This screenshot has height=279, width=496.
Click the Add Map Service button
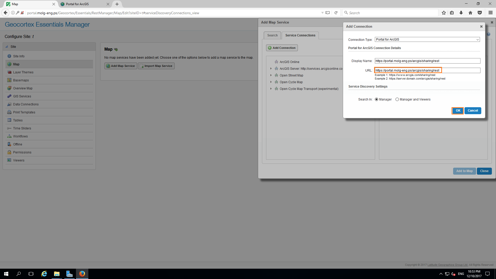(121, 66)
